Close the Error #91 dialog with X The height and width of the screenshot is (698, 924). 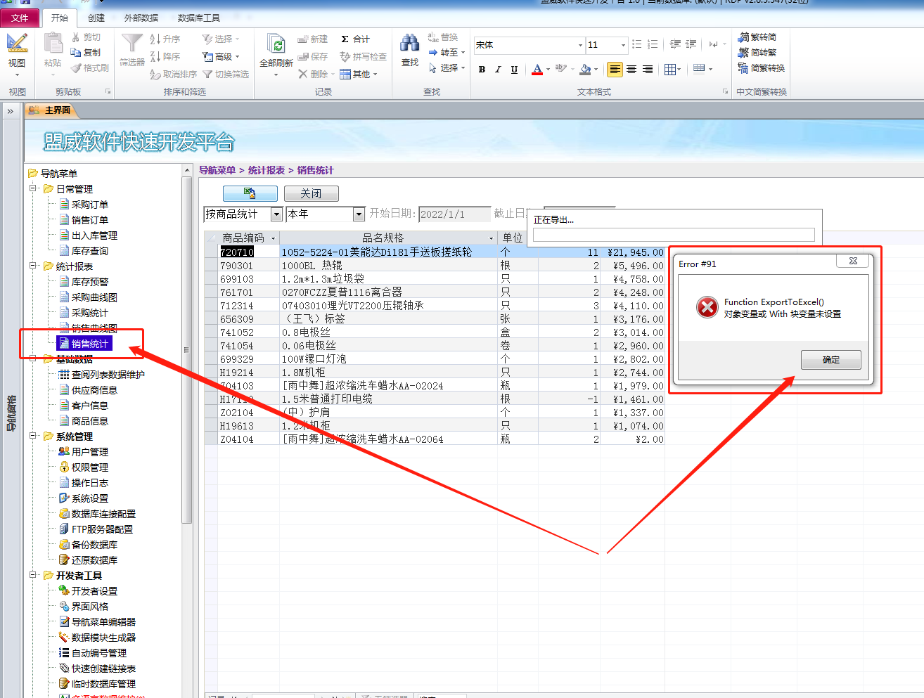[853, 261]
